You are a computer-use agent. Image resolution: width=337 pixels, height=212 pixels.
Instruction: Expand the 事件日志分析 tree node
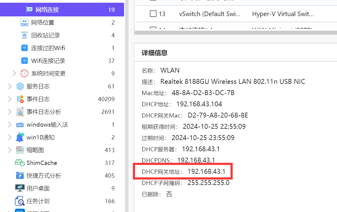pos(9,112)
